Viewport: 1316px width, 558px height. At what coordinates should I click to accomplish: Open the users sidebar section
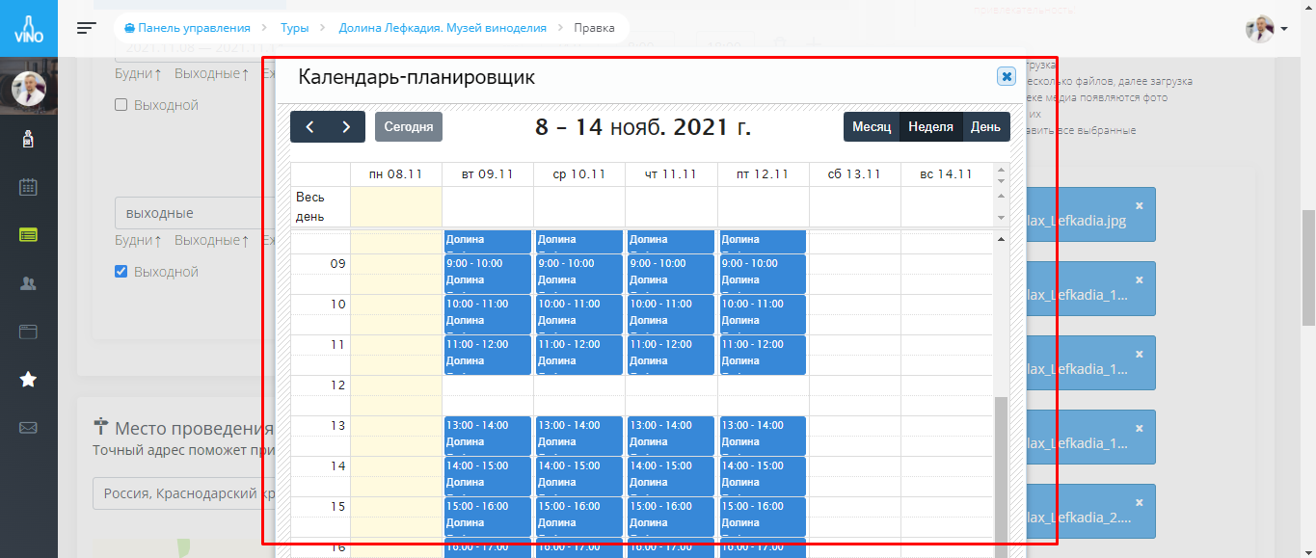coord(29,283)
